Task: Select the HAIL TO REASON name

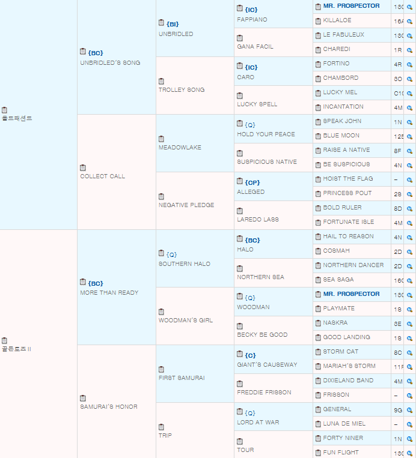Action: coord(348,237)
